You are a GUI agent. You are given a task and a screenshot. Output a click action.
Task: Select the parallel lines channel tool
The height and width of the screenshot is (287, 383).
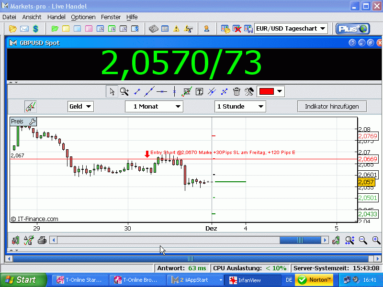click(x=212, y=91)
